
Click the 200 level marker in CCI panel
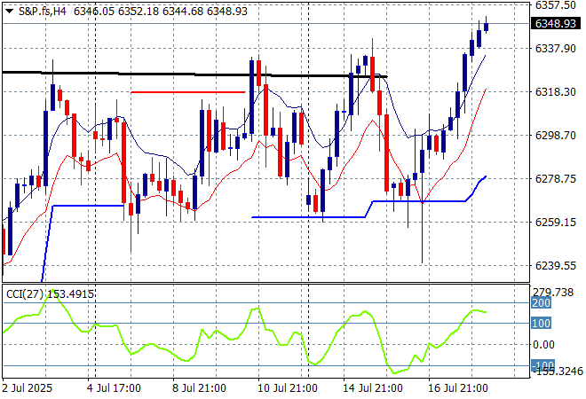(542, 303)
